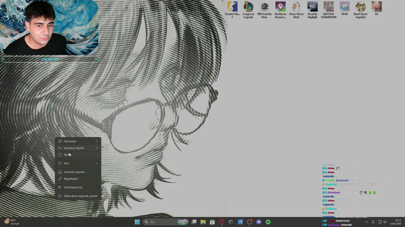Viewport: 405px width, 227px height.
Task: Launch the League of Legends shortcut
Action: pos(248,10)
